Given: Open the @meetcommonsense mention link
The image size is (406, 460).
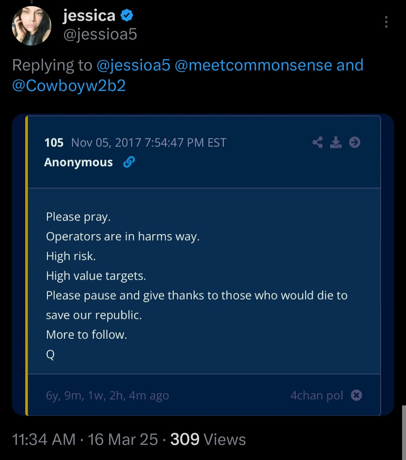Looking at the screenshot, I should point(253,65).
